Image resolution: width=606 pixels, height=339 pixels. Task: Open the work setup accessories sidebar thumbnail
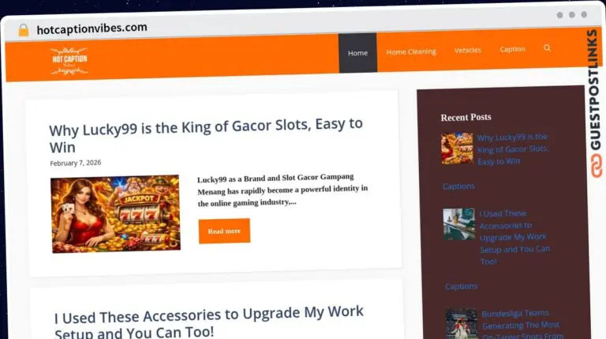coord(459,224)
